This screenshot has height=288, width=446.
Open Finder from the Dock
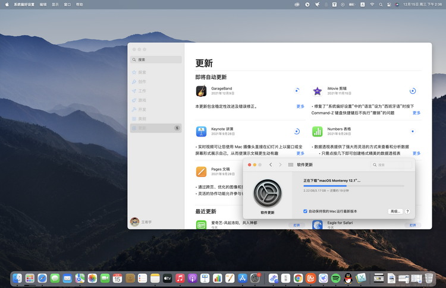(x=17, y=278)
